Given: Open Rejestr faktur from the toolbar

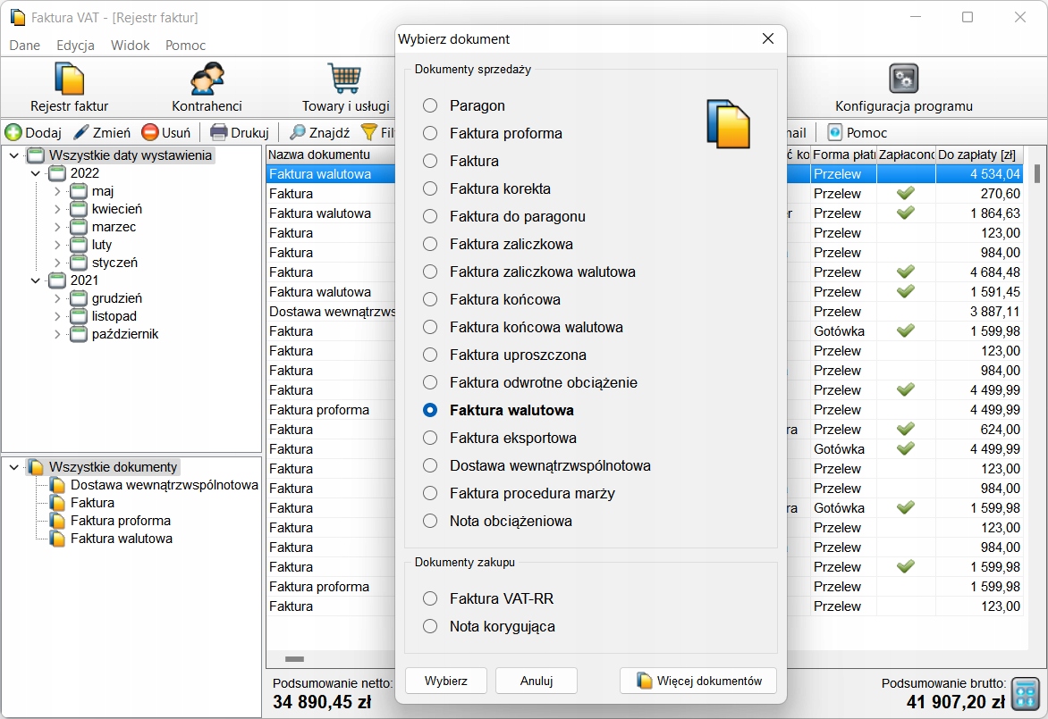Looking at the screenshot, I should [69, 88].
